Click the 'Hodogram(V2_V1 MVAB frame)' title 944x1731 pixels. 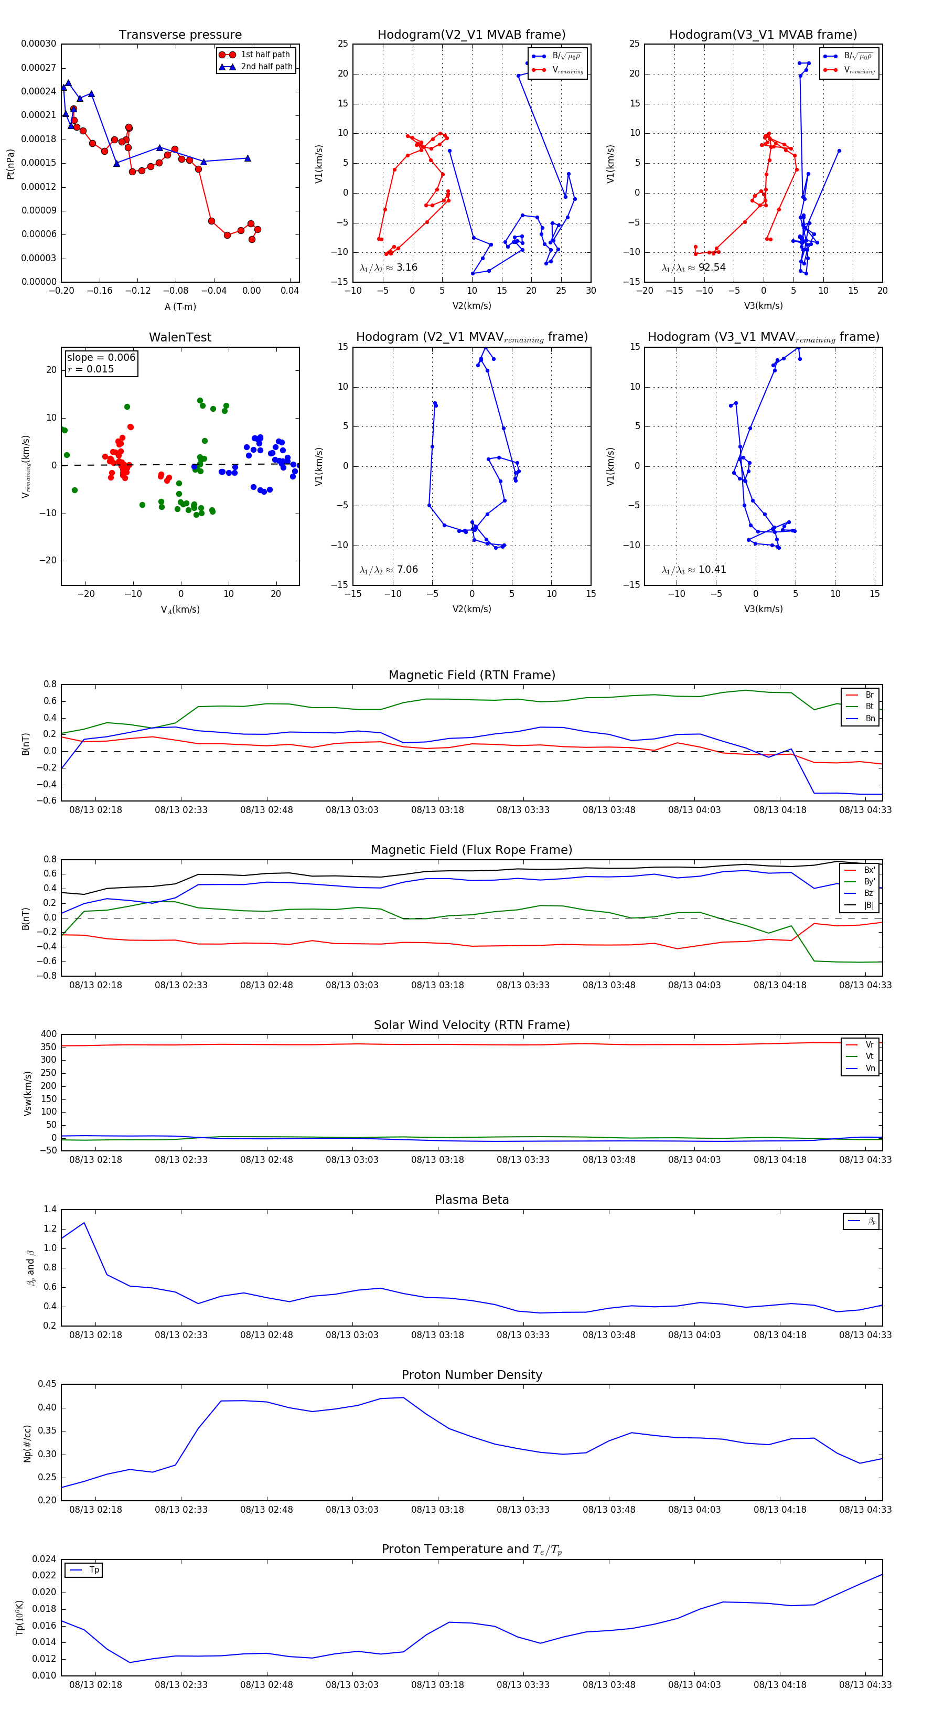pos(471,35)
